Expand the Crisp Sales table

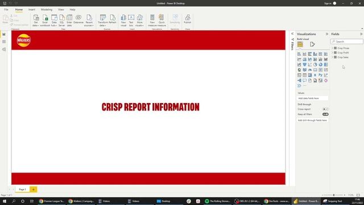[x=332, y=57]
